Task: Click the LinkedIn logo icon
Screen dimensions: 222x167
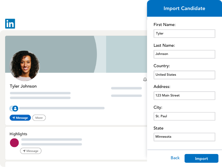Action: (x=10, y=24)
